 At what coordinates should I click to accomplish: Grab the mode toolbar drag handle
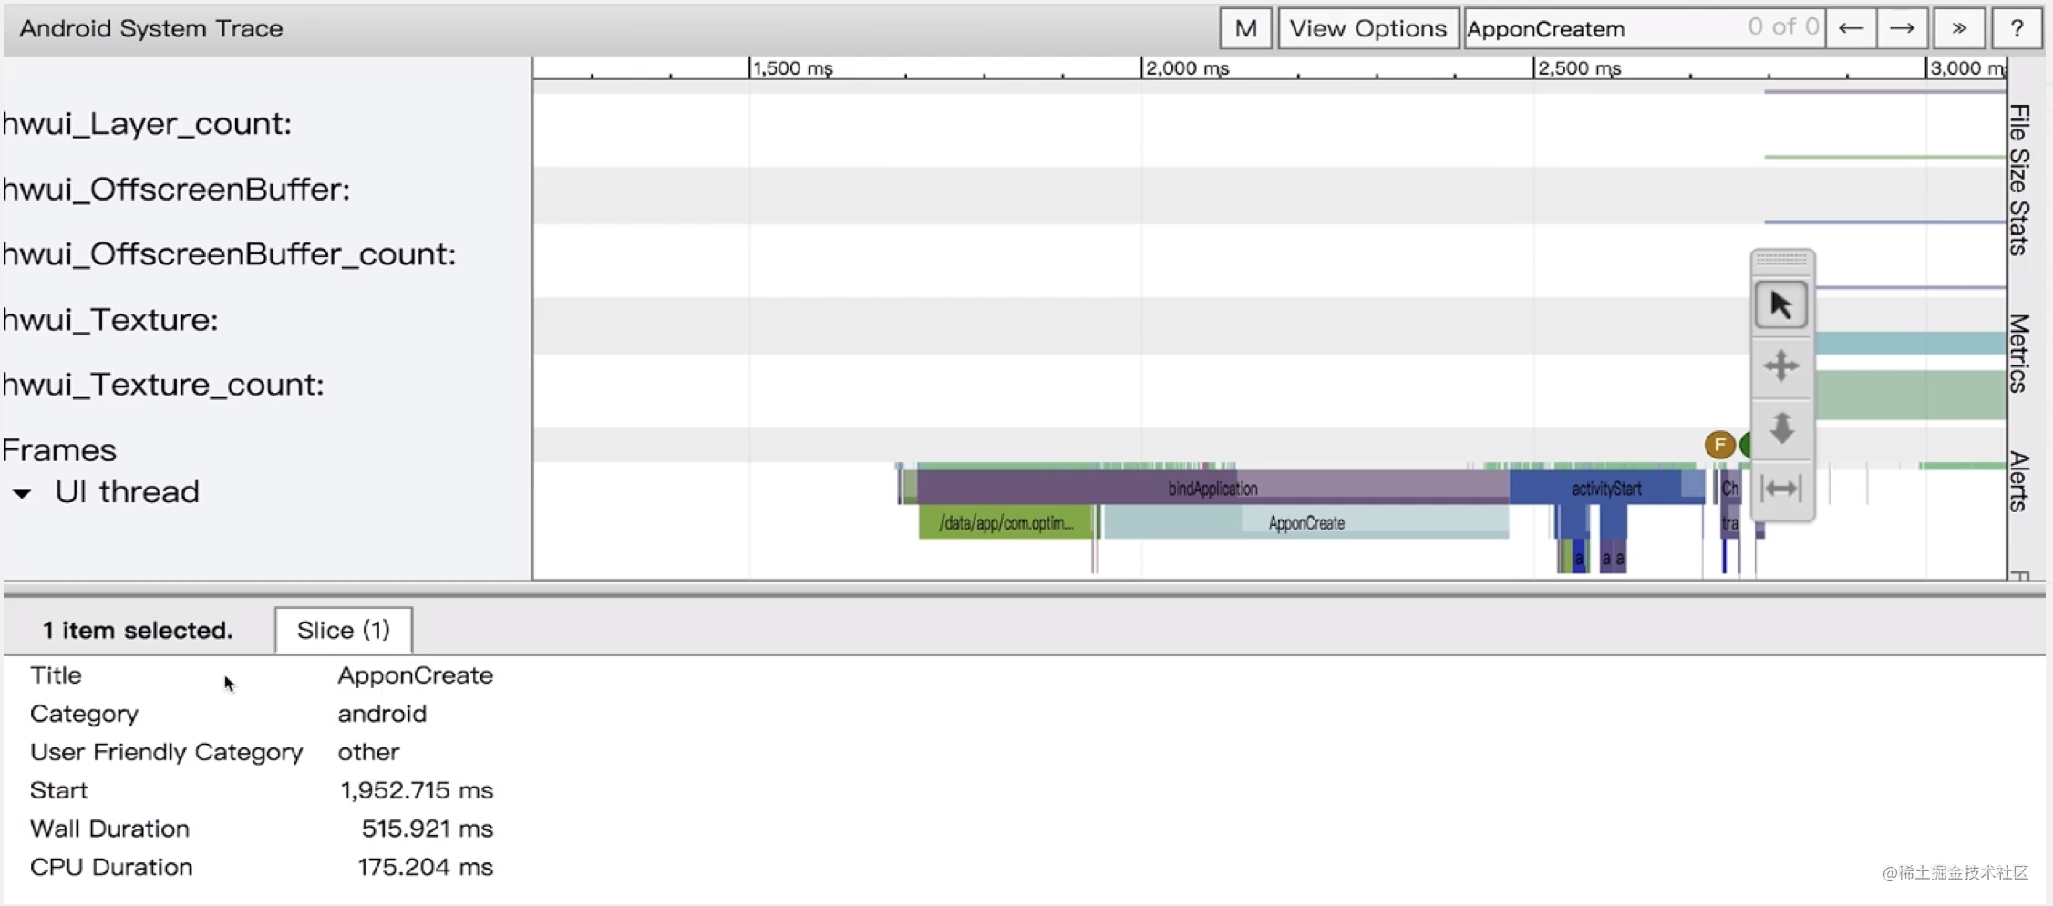pos(1781,261)
